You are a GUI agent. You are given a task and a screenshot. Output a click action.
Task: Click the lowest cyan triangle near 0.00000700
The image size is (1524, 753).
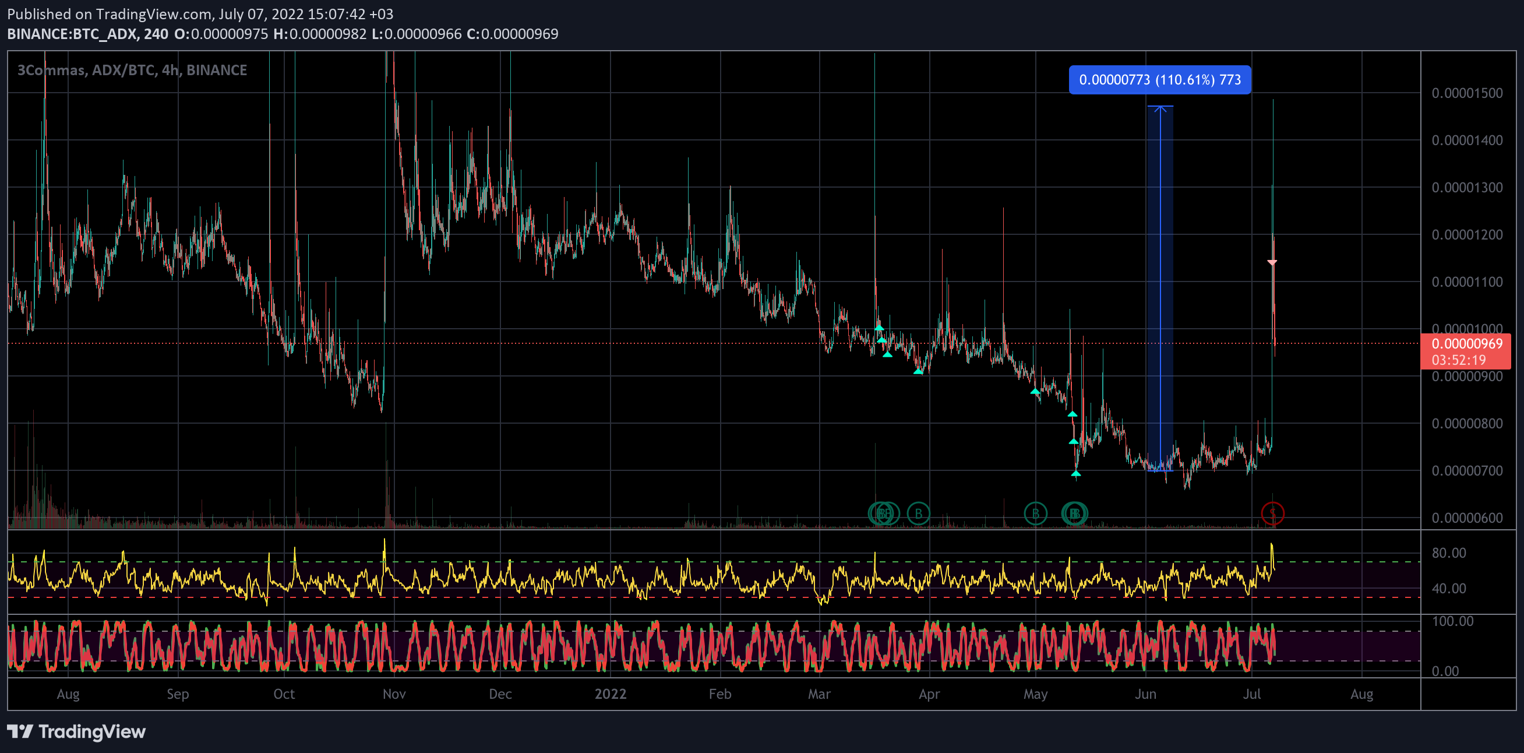(x=1075, y=473)
